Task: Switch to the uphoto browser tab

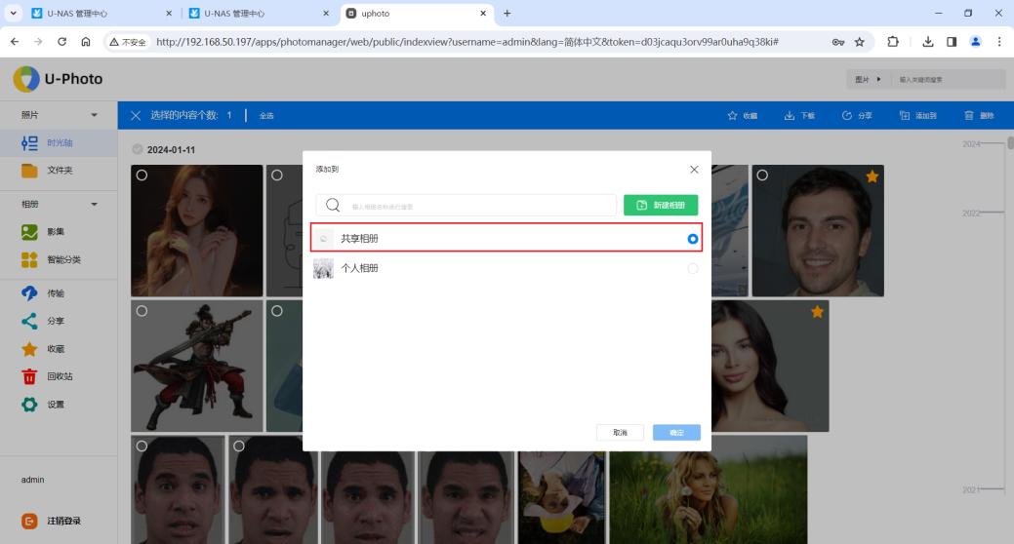Action: [x=410, y=13]
